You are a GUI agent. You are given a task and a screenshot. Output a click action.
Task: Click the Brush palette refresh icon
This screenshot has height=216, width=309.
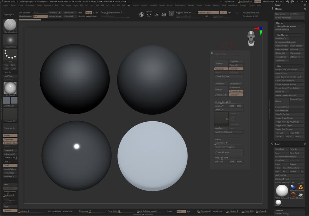tap(305, 5)
